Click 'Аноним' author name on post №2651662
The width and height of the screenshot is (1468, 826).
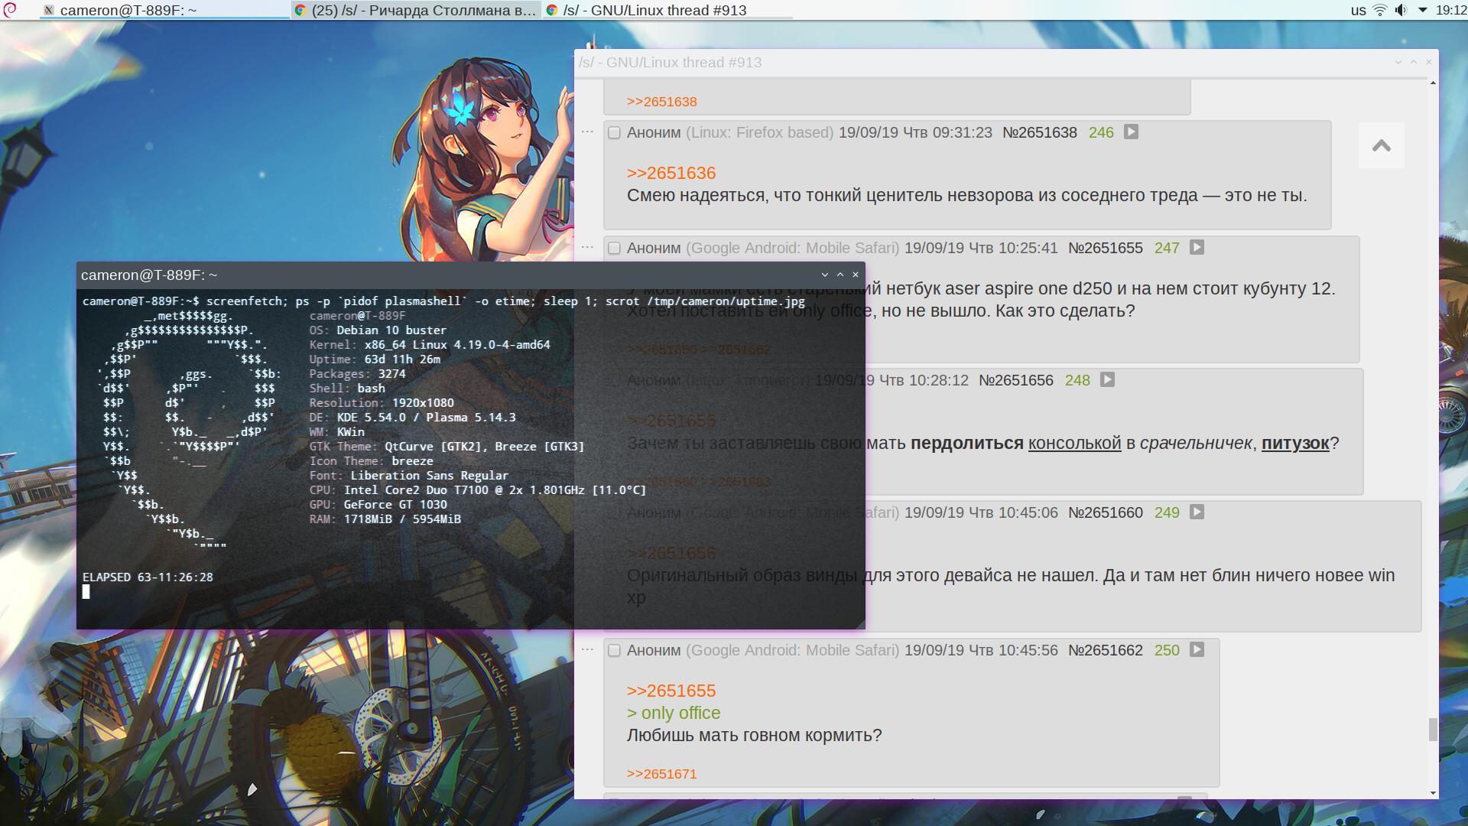click(x=654, y=650)
